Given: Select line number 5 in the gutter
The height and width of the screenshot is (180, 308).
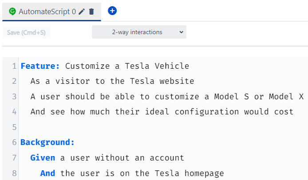Looking at the screenshot, I should point(14,127).
